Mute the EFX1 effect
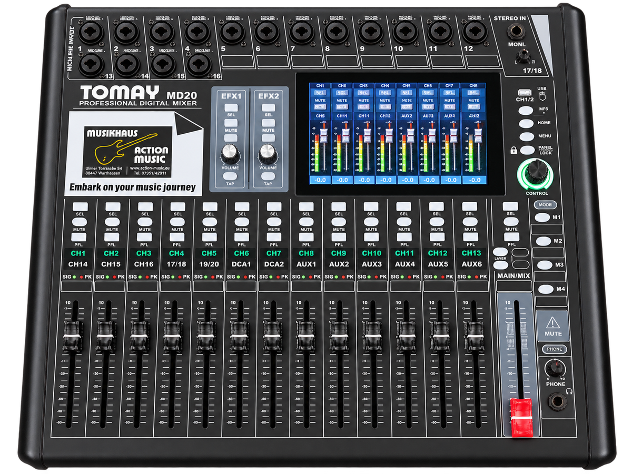 [230, 123]
